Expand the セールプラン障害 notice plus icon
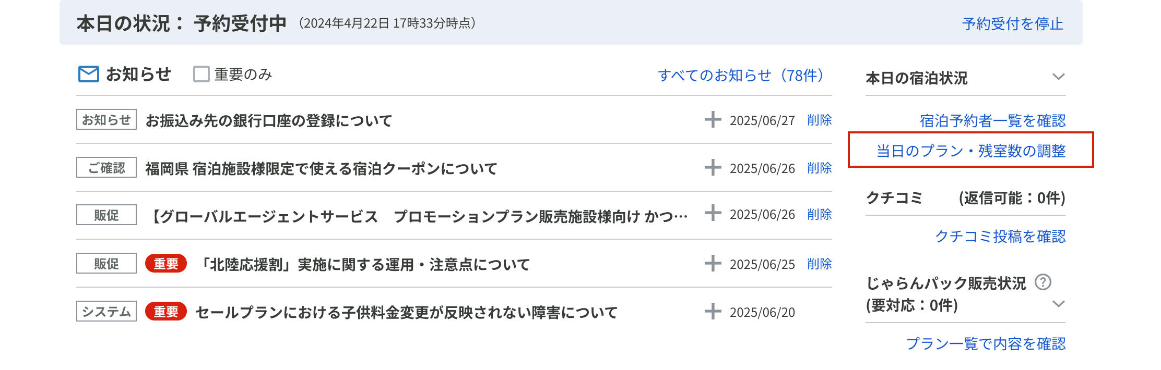Viewport: 1161px width, 370px height. point(713,312)
